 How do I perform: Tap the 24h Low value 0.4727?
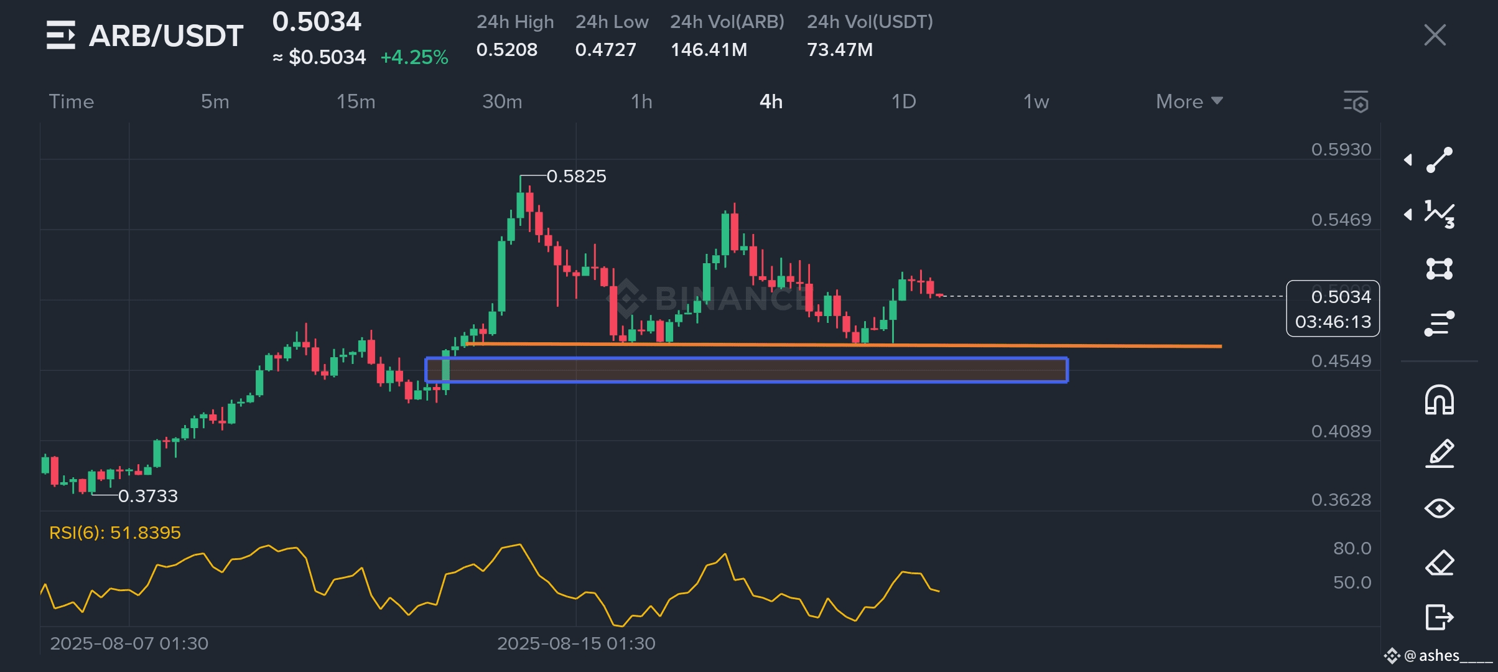[606, 49]
